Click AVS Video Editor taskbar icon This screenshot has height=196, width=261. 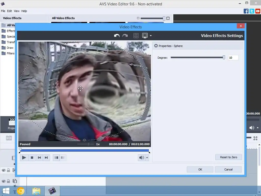[x=52, y=191]
